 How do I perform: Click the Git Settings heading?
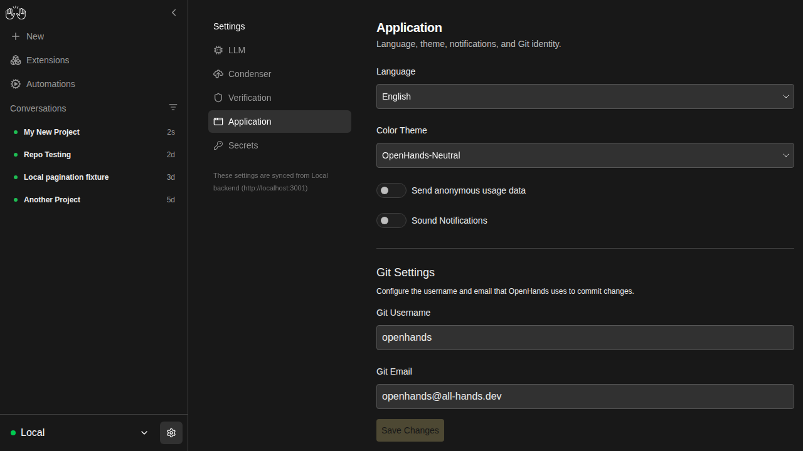[405, 272]
